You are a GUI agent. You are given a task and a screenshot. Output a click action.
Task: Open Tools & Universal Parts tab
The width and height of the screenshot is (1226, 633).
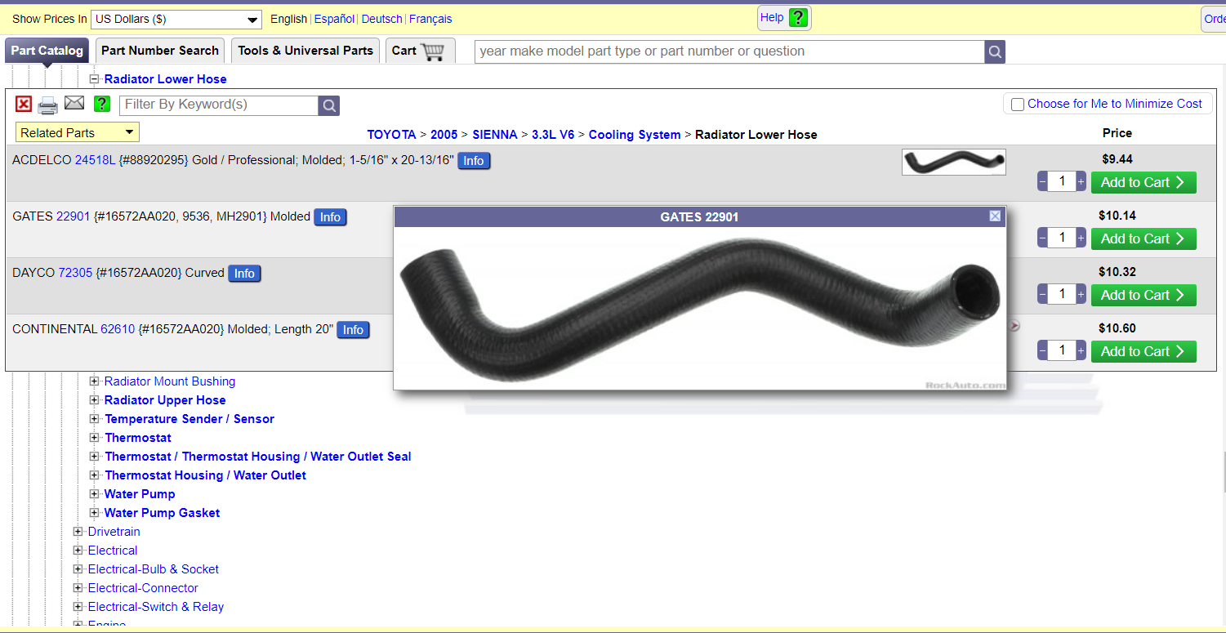click(305, 51)
